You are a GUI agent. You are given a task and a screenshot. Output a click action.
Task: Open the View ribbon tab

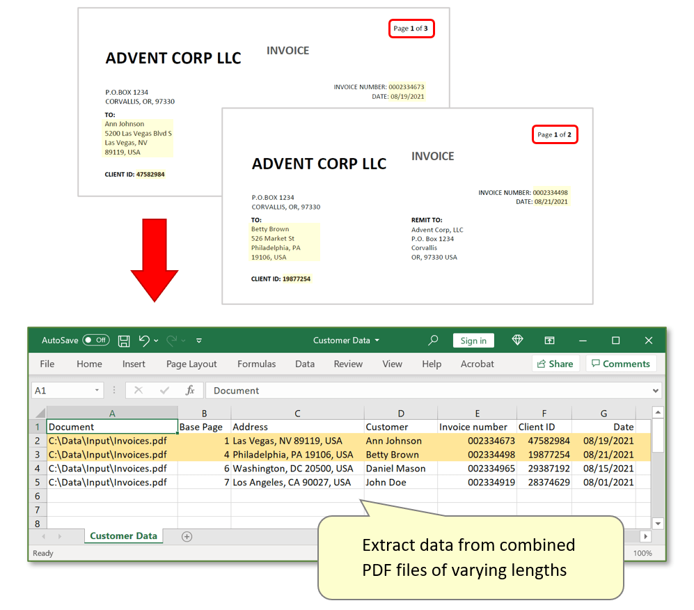pyautogui.click(x=392, y=364)
